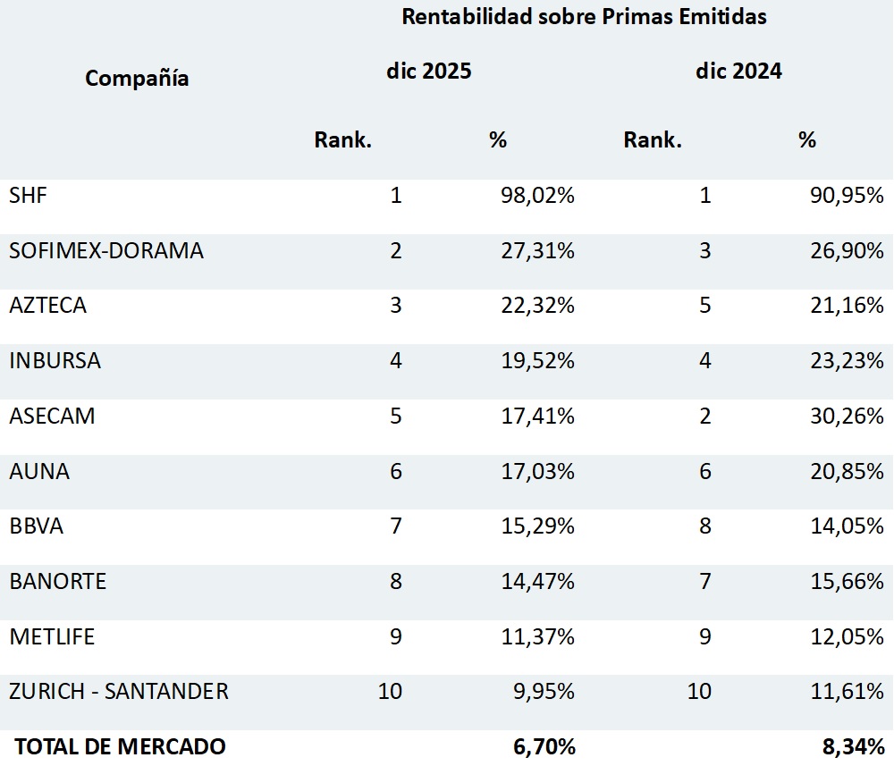Click the 6,70% market total value

pos(543,746)
